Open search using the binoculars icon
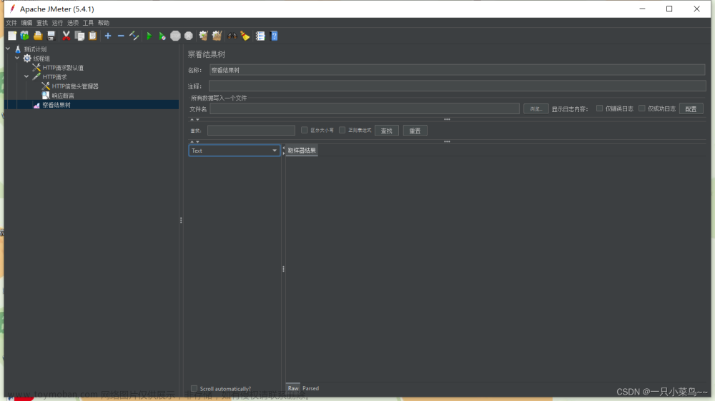The height and width of the screenshot is (401, 715). point(232,36)
